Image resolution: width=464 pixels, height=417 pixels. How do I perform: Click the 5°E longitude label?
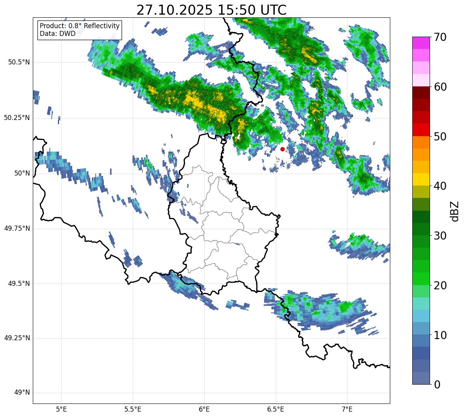[x=61, y=409]
